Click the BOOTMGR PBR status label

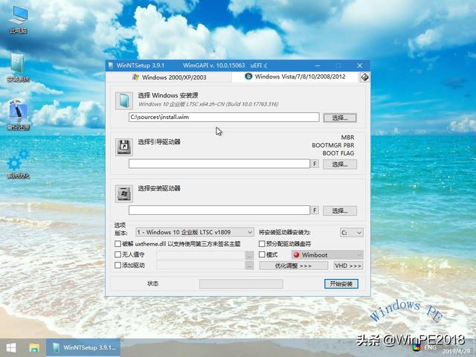pyautogui.click(x=333, y=146)
